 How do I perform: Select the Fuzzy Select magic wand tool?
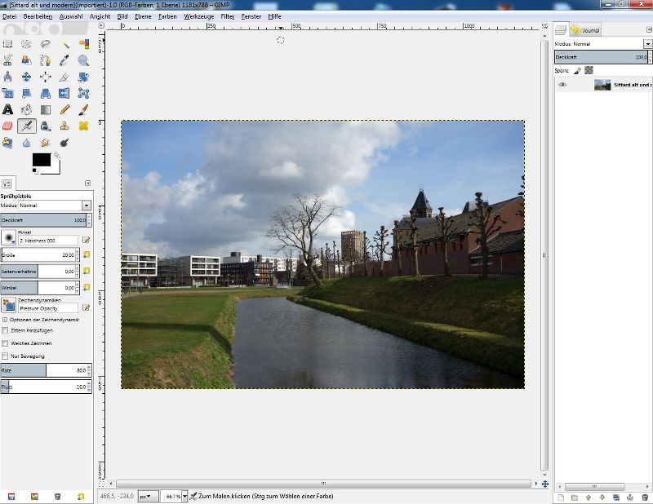click(64, 44)
